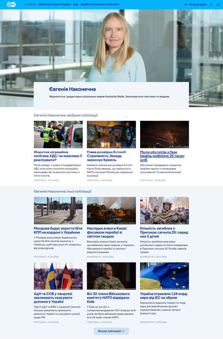
Task: Click teaser 'У Київ на зустріч з головнокомандувачем'
Action: pos(111,312)
